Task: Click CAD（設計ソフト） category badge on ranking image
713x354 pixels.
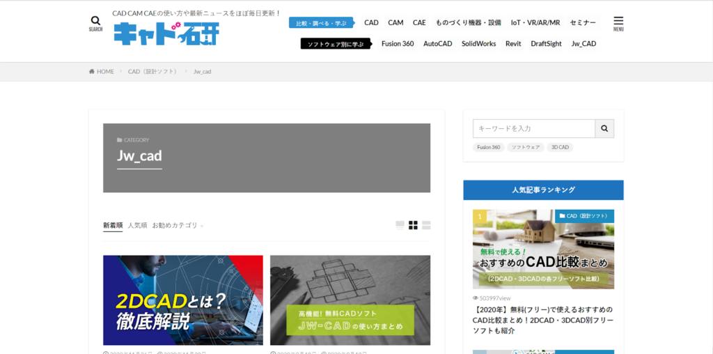Action: [584, 216]
